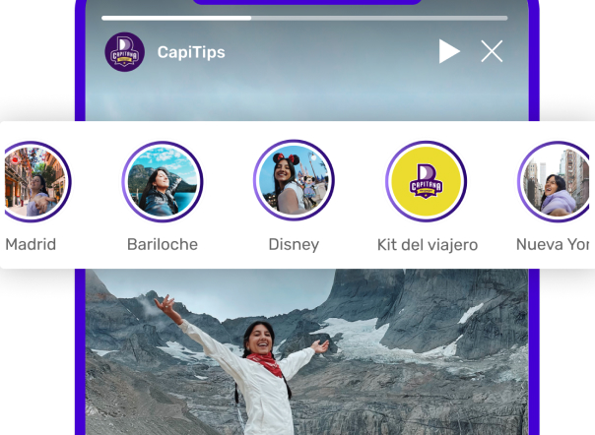Select the Bariloche label
The height and width of the screenshot is (435, 595).
[x=163, y=244]
